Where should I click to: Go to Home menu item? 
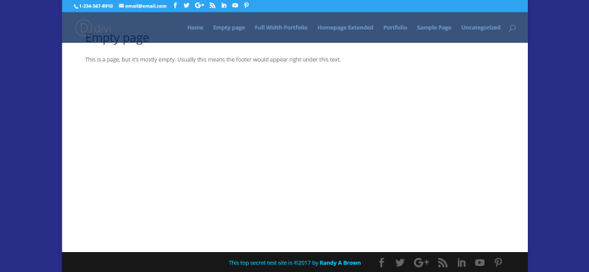(195, 27)
